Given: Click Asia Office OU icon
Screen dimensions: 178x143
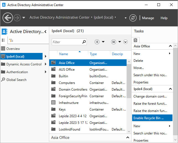Looking at the screenshot, I should coord(53,63).
